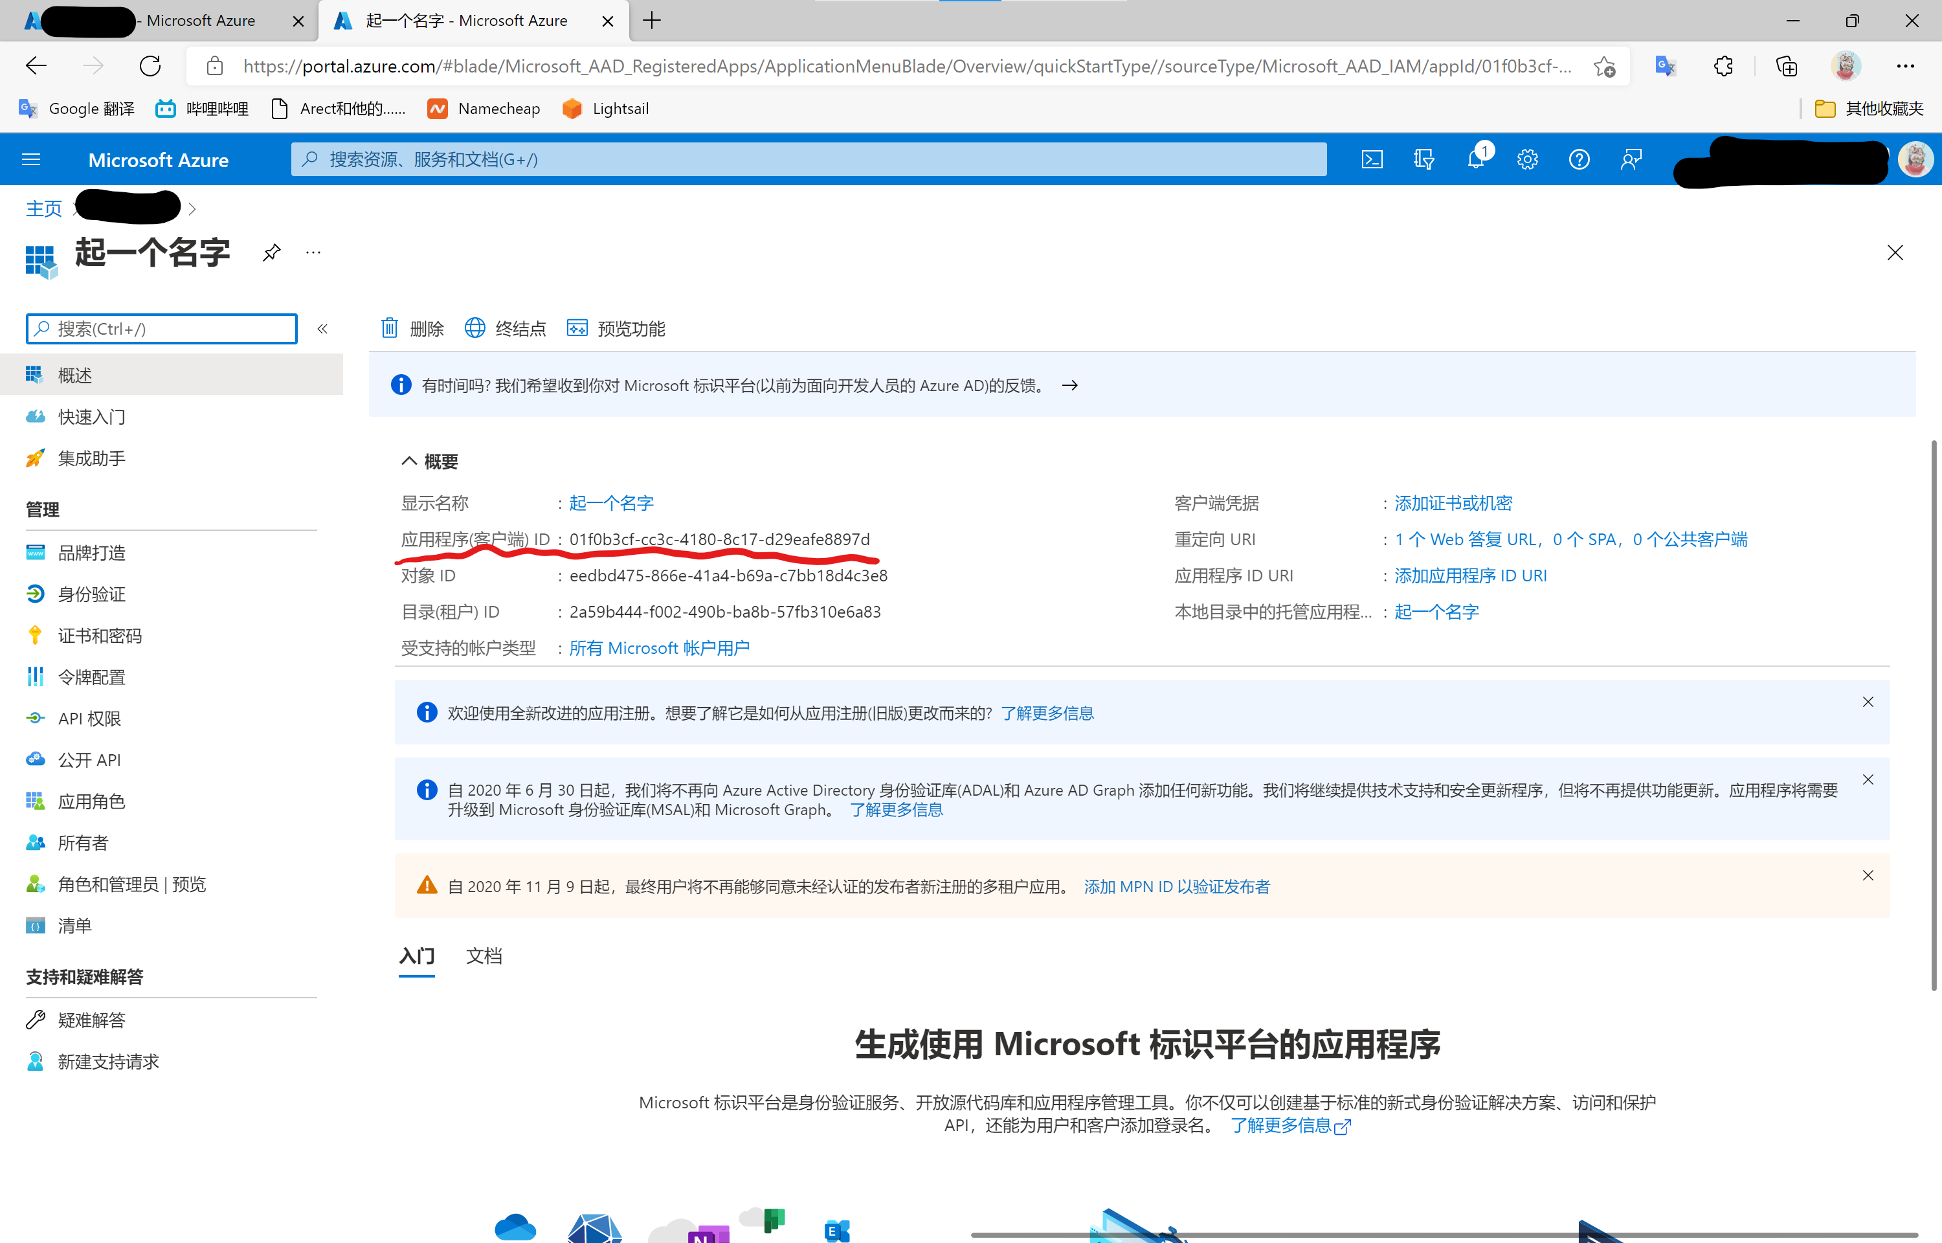Open a new browser tab

click(x=652, y=20)
